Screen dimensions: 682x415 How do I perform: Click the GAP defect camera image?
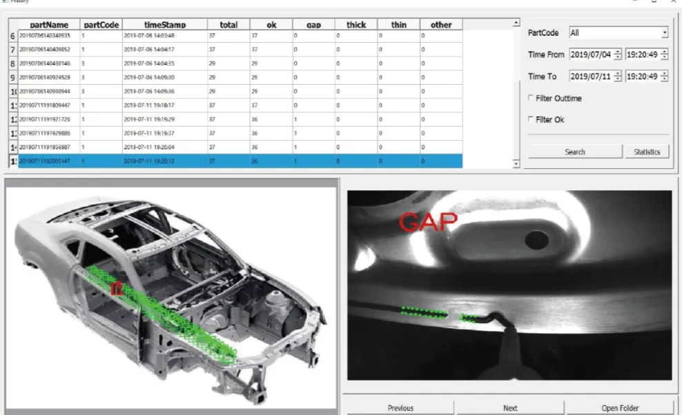[509, 285]
